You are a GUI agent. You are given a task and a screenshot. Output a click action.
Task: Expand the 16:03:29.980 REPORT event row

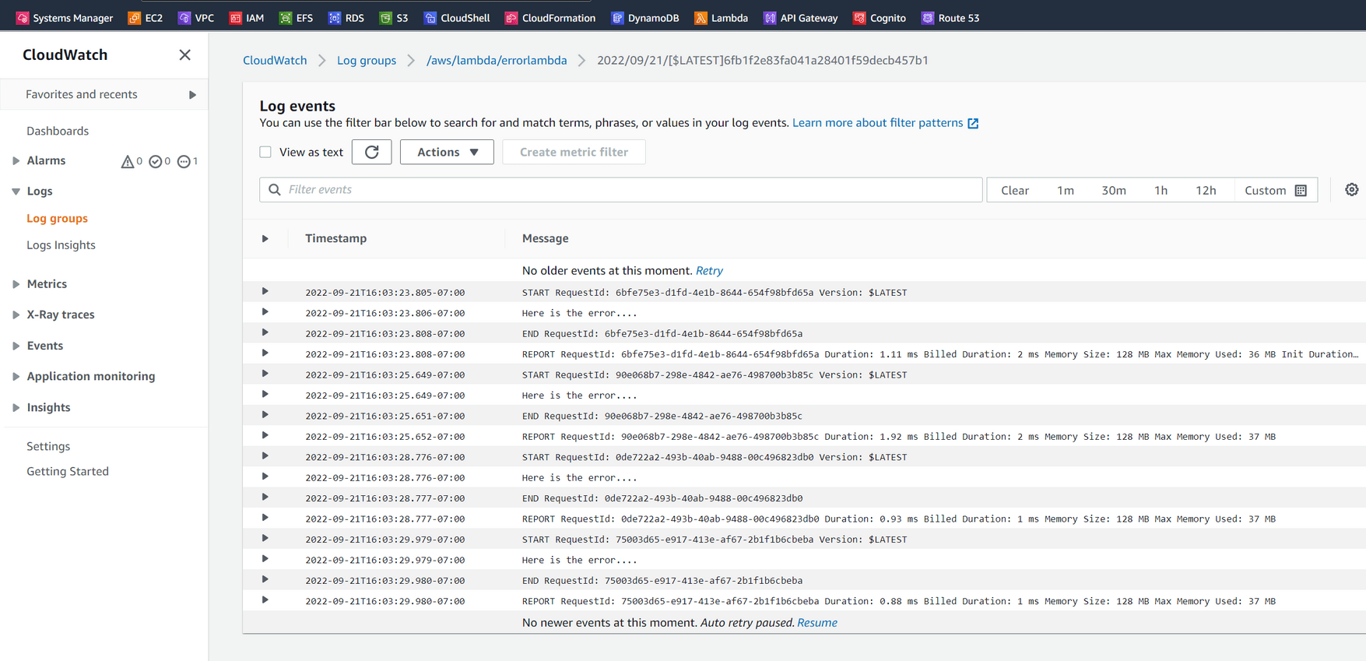pos(265,599)
